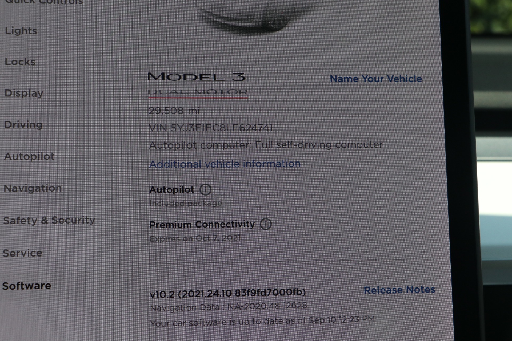512x341 pixels.
Task: Tap the software version v10.2 text
Action: 228,293
